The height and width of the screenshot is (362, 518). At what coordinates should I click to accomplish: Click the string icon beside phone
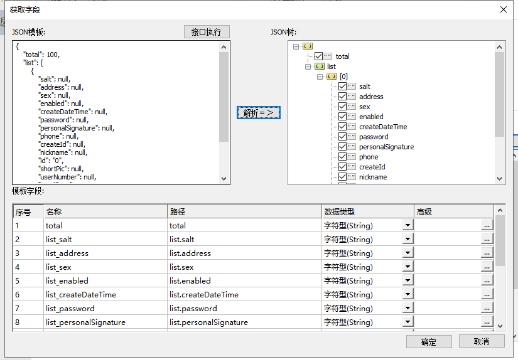coord(352,157)
